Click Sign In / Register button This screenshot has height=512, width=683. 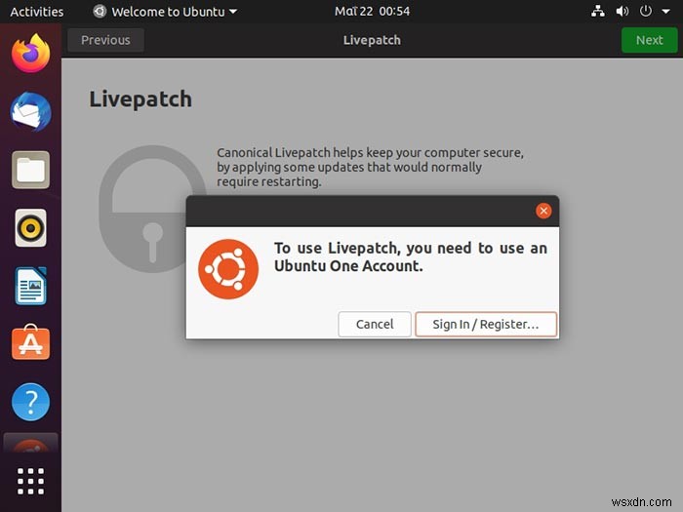(x=486, y=324)
